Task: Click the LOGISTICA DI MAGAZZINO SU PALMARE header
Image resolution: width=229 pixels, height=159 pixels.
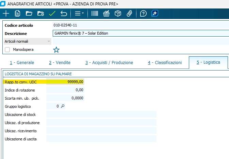Action: click(x=38, y=74)
